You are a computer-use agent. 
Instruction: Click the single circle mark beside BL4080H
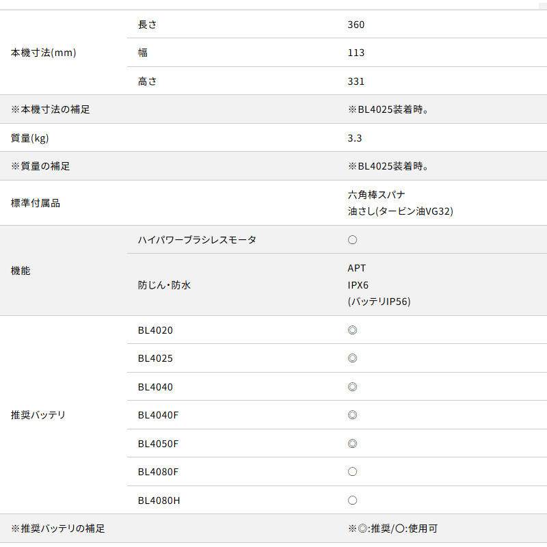pos(352,501)
